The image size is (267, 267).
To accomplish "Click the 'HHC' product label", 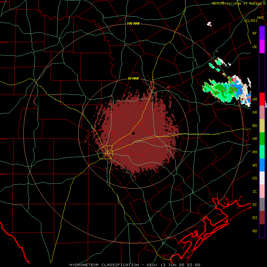I will point(260,18).
